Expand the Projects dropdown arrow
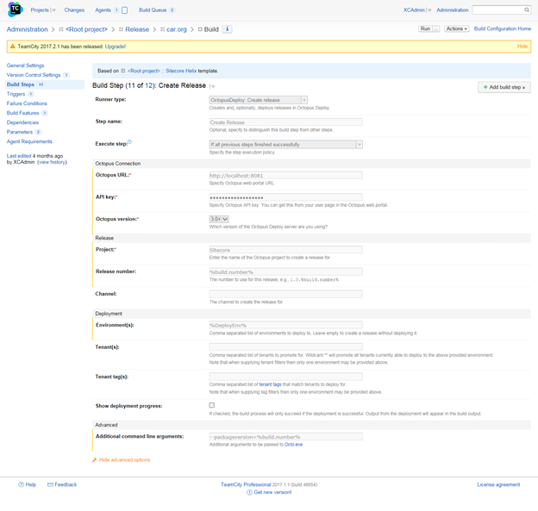 (x=53, y=10)
